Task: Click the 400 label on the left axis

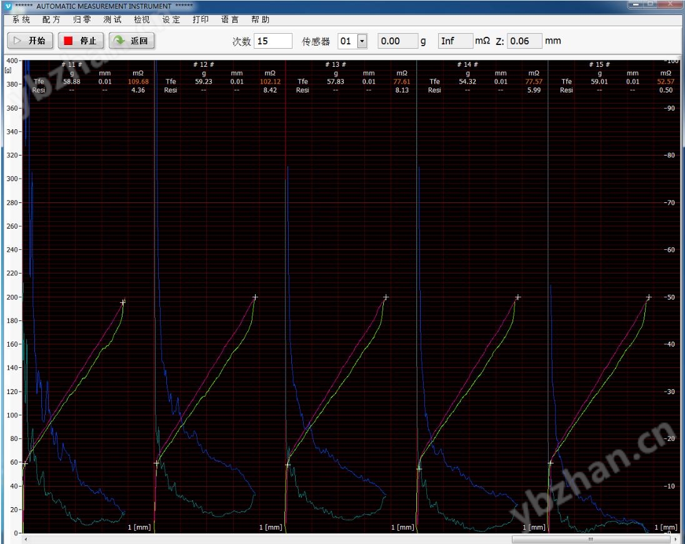Action: pyautogui.click(x=12, y=61)
